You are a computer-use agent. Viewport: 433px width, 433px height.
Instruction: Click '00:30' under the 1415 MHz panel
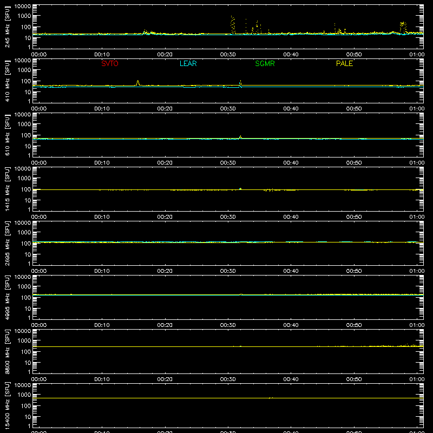[228, 217]
